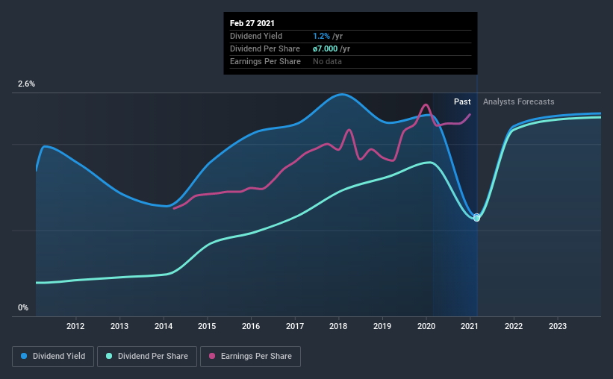
Task: Click the ø7.000 dividend per share value
Action: click(x=326, y=48)
